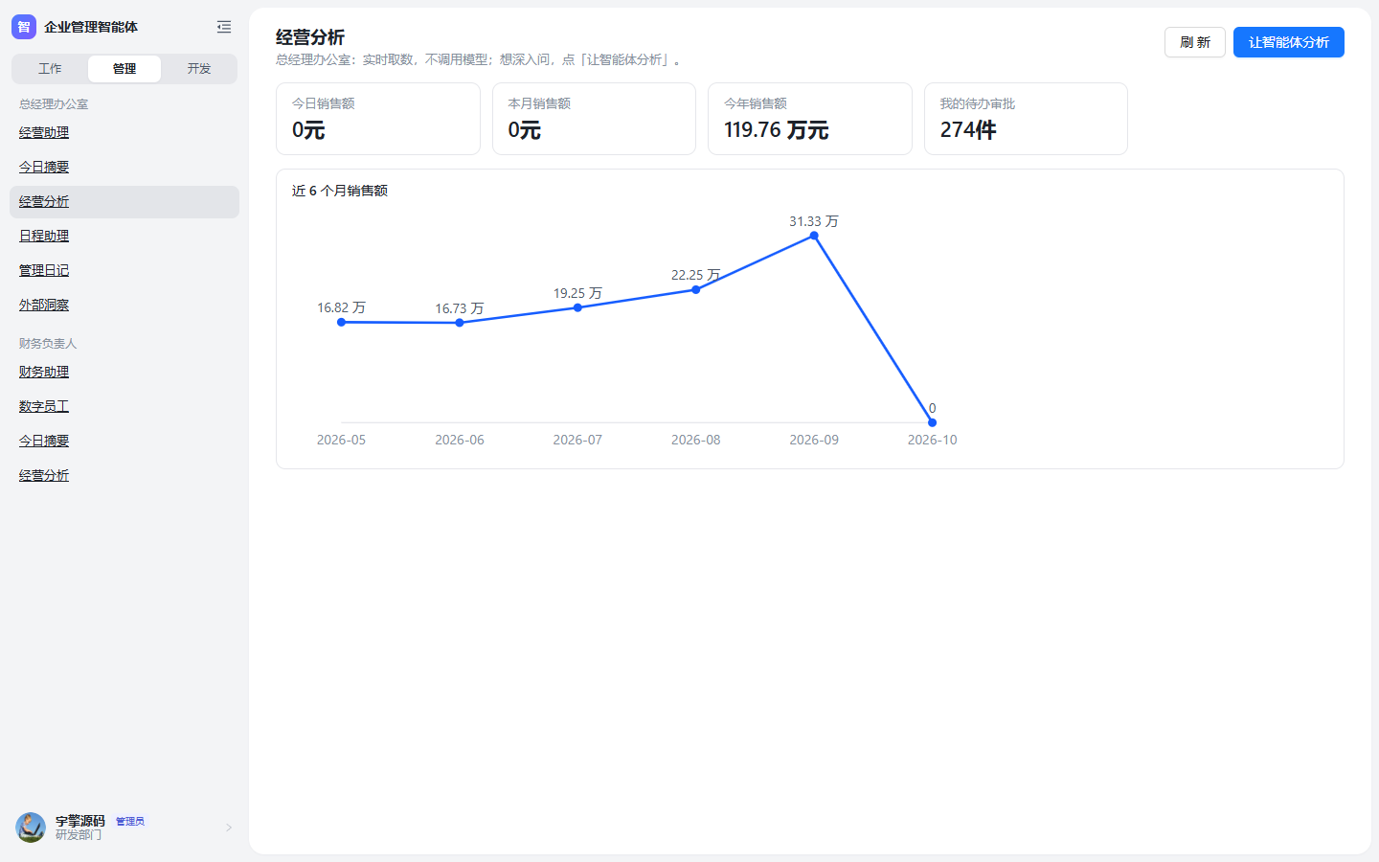Click the 本月销售额 card
Viewport: 1379px width, 862px height.
coord(594,119)
